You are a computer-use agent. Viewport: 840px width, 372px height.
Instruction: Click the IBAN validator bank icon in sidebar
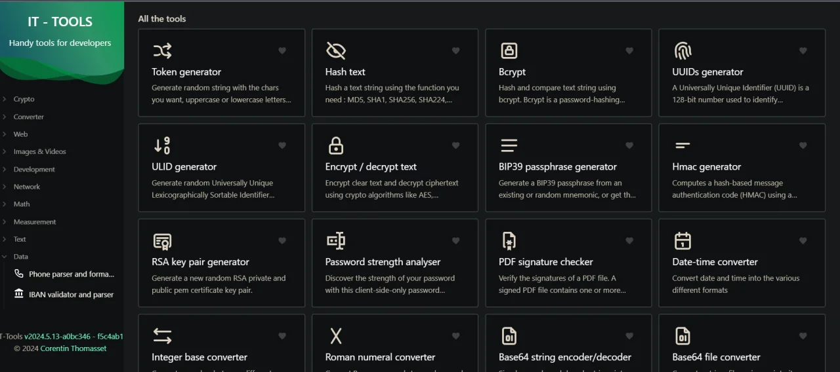tap(18, 293)
